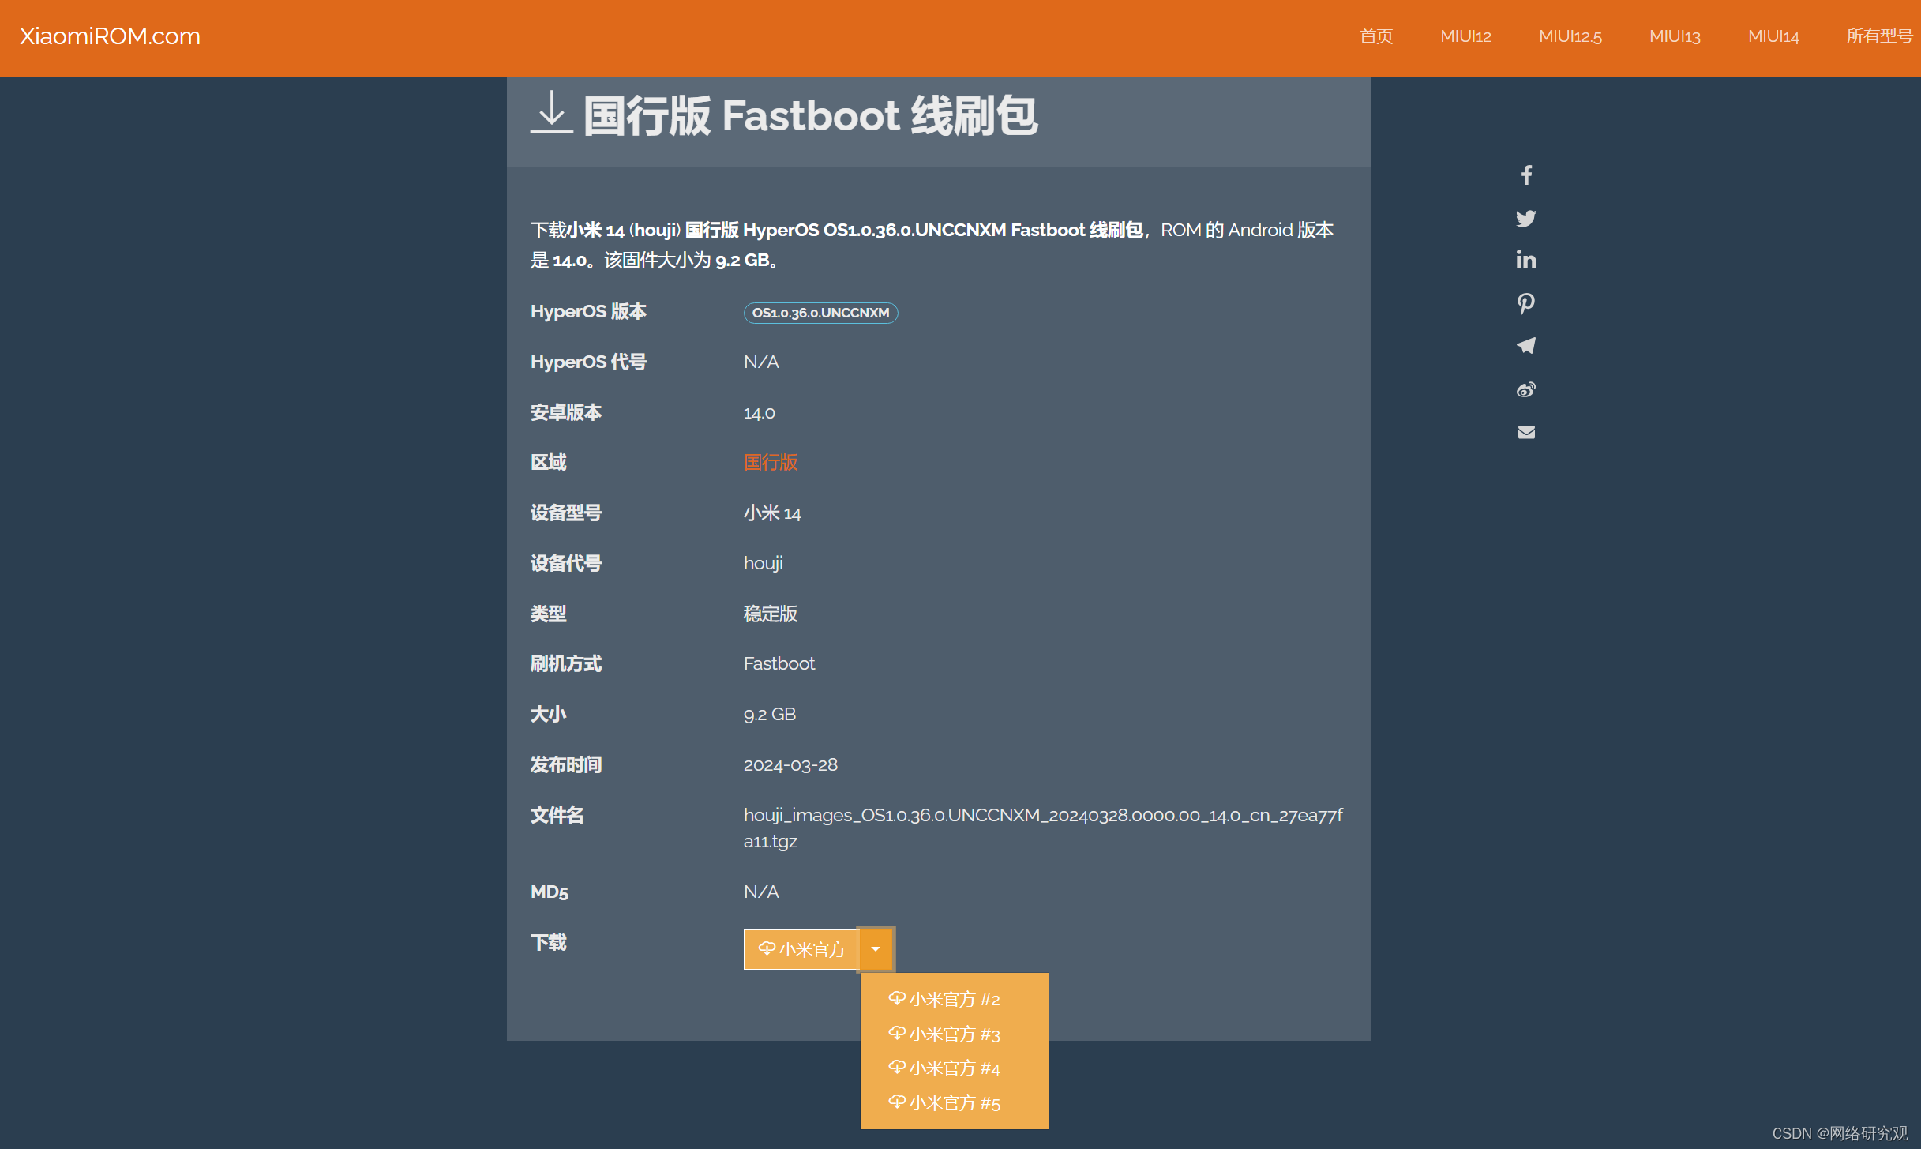Choose 小米官方 #2 download mirror
The image size is (1921, 1149).
click(x=944, y=1000)
